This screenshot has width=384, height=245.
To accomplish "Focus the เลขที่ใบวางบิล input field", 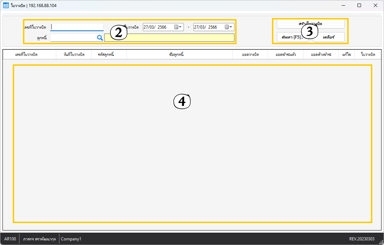I will click(x=77, y=27).
